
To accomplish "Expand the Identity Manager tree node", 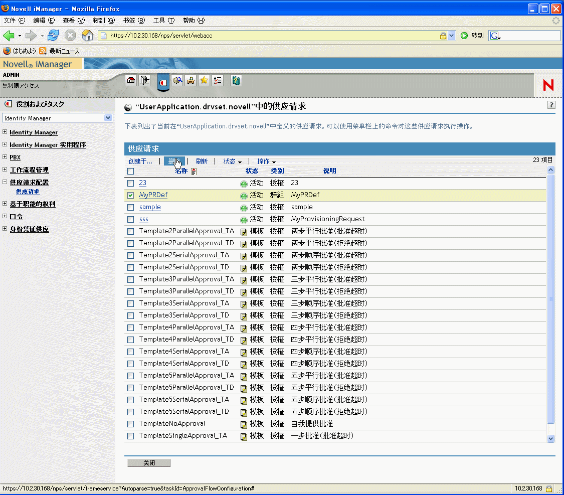I will pos(5,132).
